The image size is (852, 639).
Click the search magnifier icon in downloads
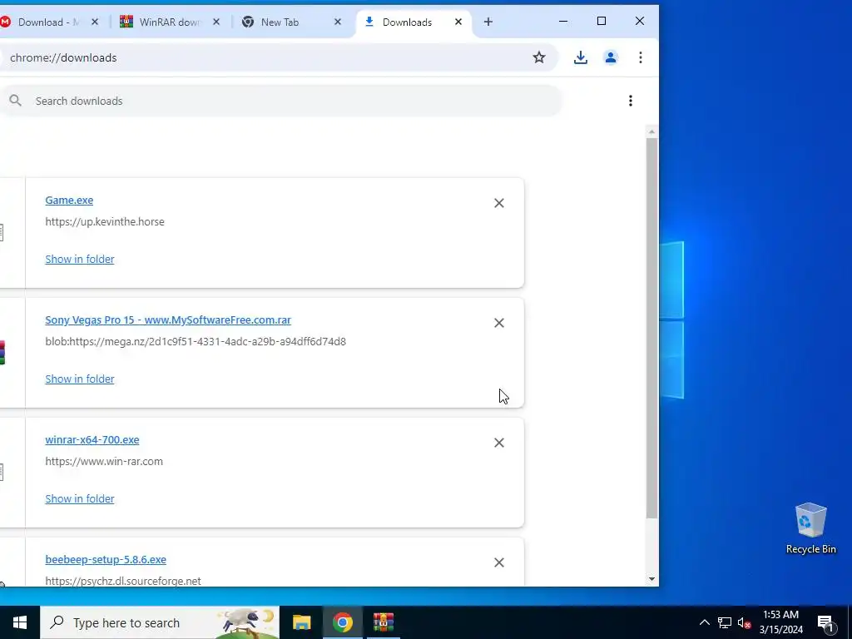[15, 101]
